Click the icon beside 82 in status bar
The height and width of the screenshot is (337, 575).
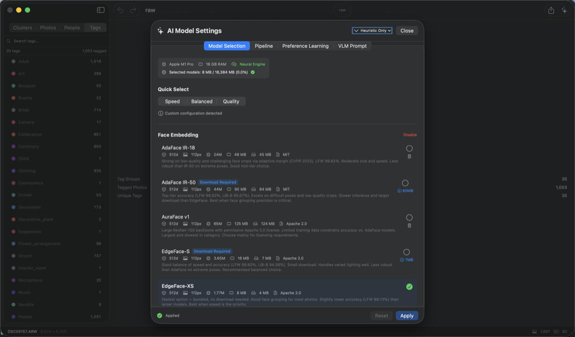click(x=556, y=332)
